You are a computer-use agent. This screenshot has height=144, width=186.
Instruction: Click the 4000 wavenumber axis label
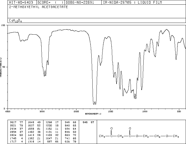click(x=8, y=111)
